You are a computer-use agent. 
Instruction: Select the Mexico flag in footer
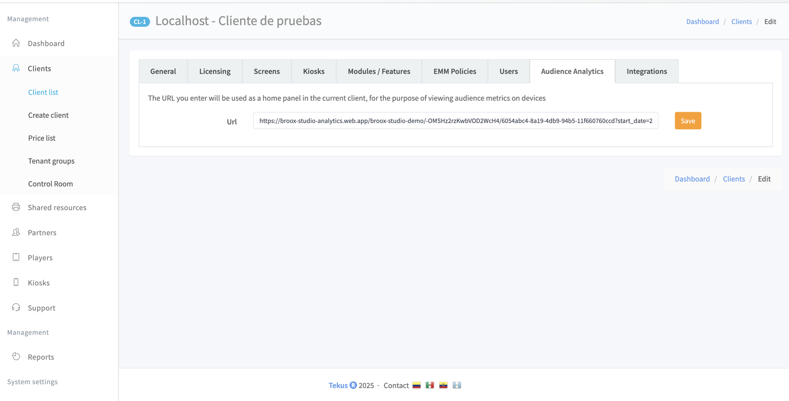(430, 385)
